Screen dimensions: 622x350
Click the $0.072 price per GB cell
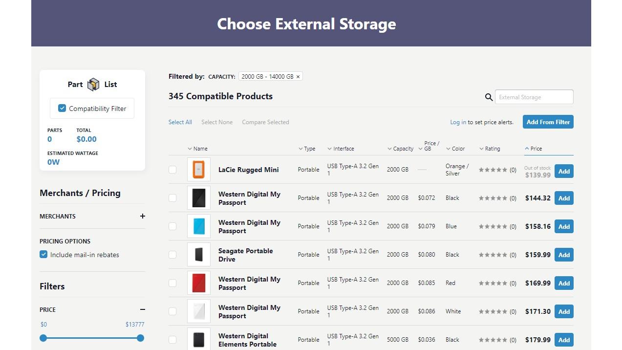point(427,198)
